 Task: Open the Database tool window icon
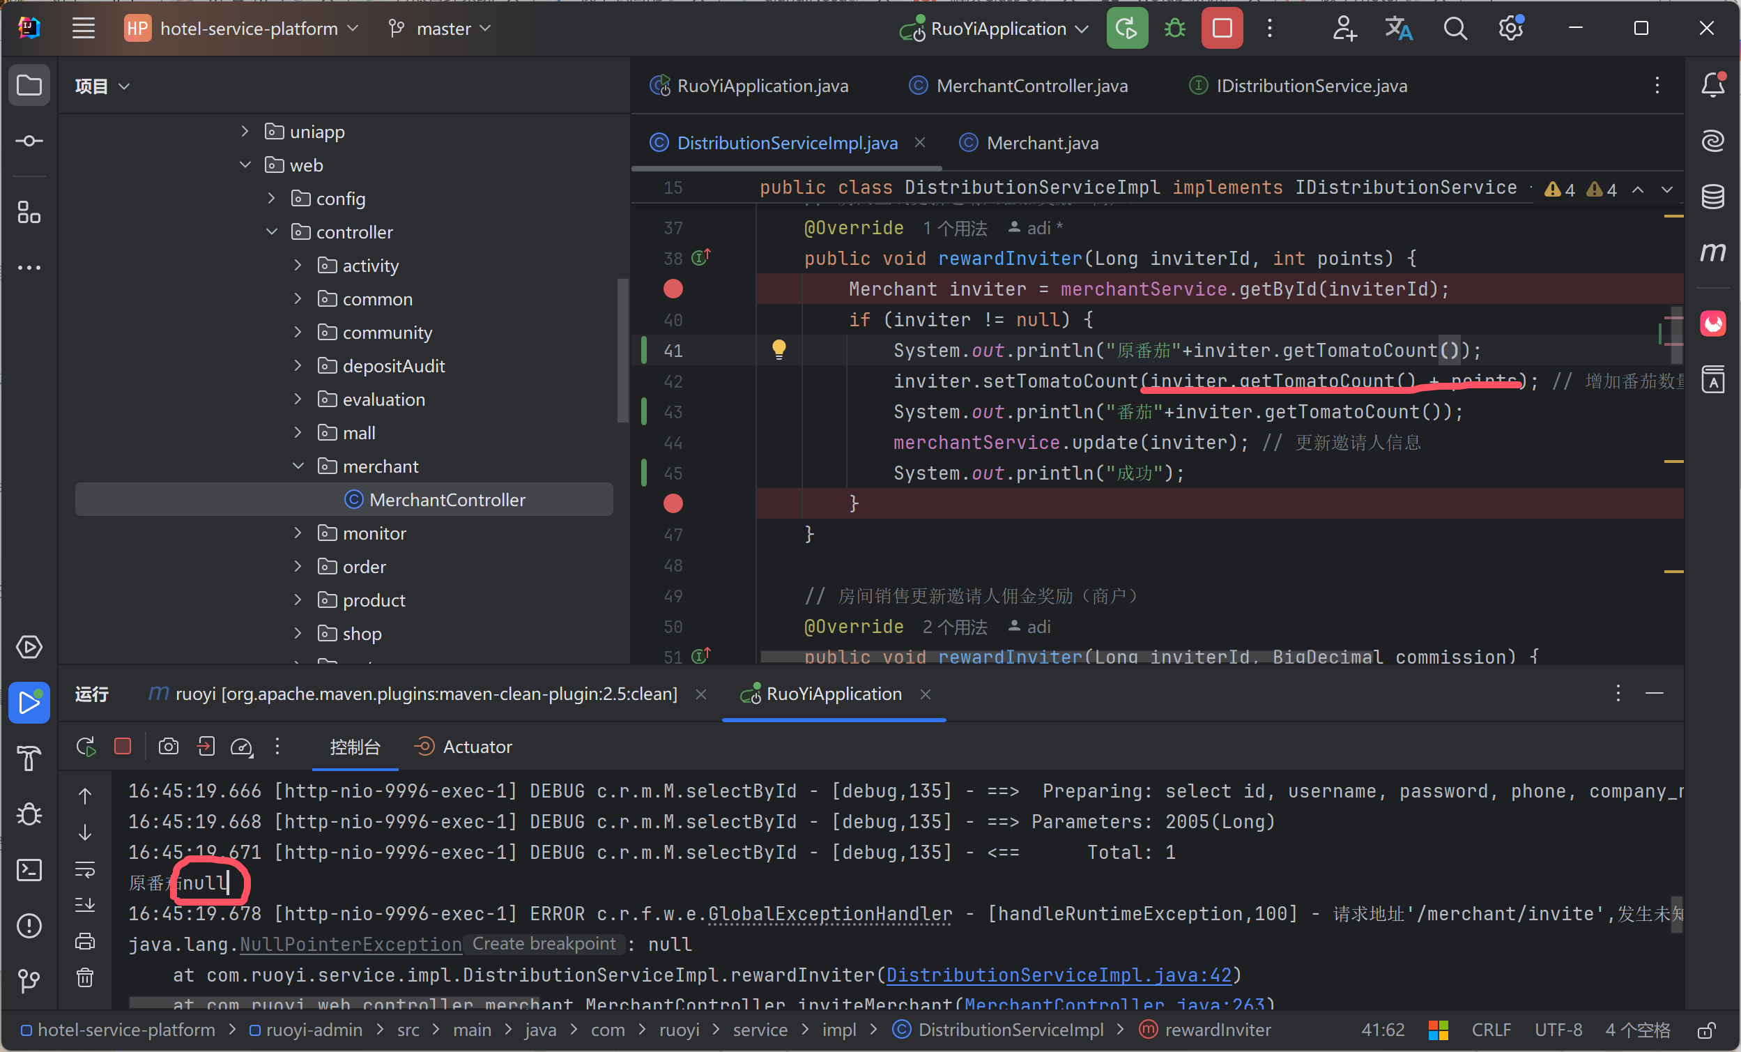[x=1712, y=197]
